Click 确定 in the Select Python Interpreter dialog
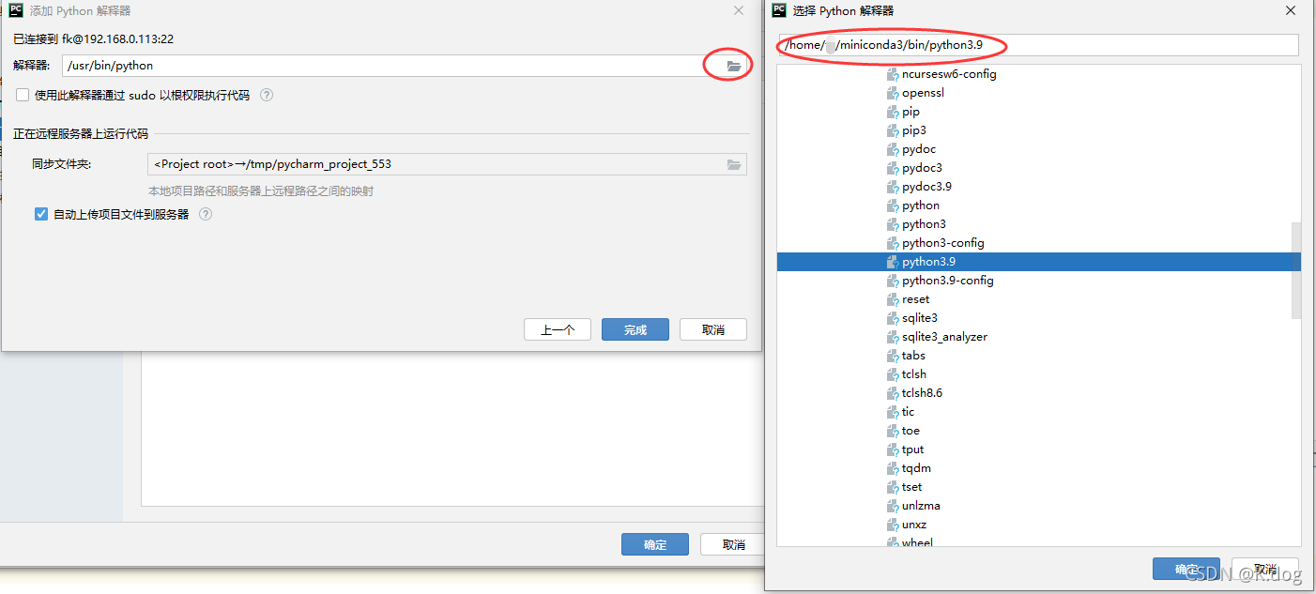 1186,569
